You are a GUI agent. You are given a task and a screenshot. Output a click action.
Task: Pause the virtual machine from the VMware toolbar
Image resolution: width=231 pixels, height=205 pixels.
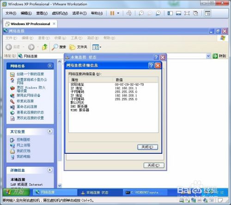tap(112, 13)
